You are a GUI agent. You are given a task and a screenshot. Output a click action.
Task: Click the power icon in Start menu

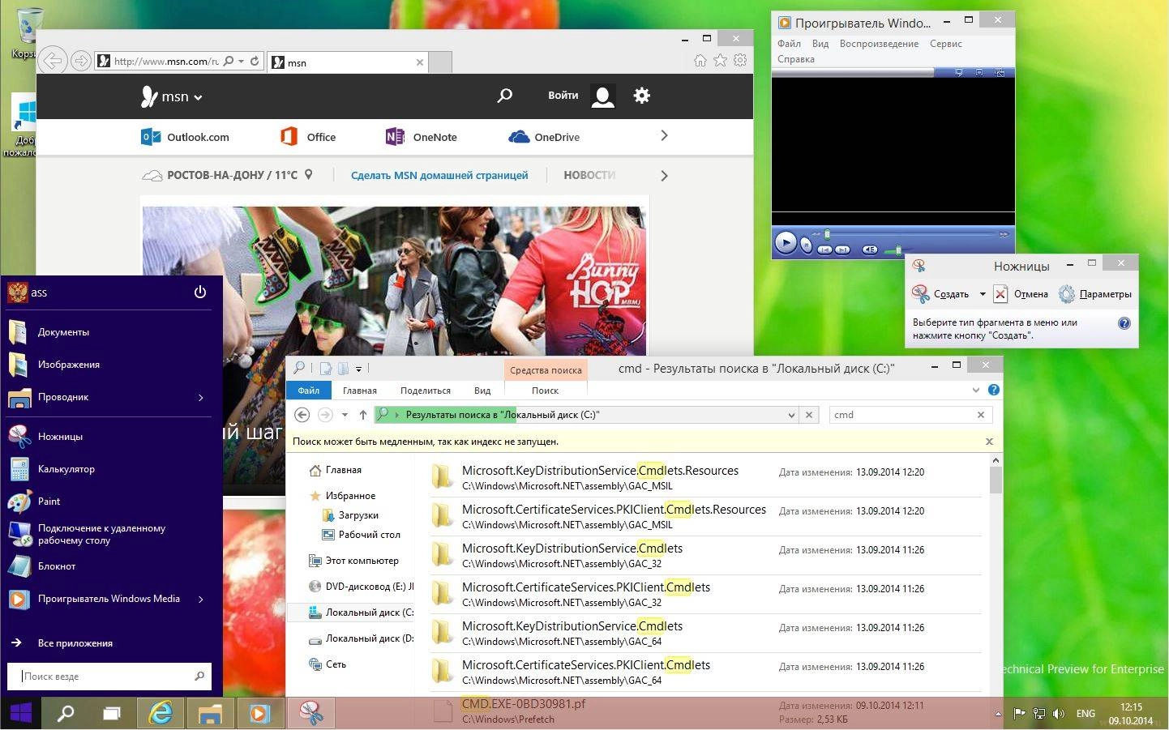(200, 292)
